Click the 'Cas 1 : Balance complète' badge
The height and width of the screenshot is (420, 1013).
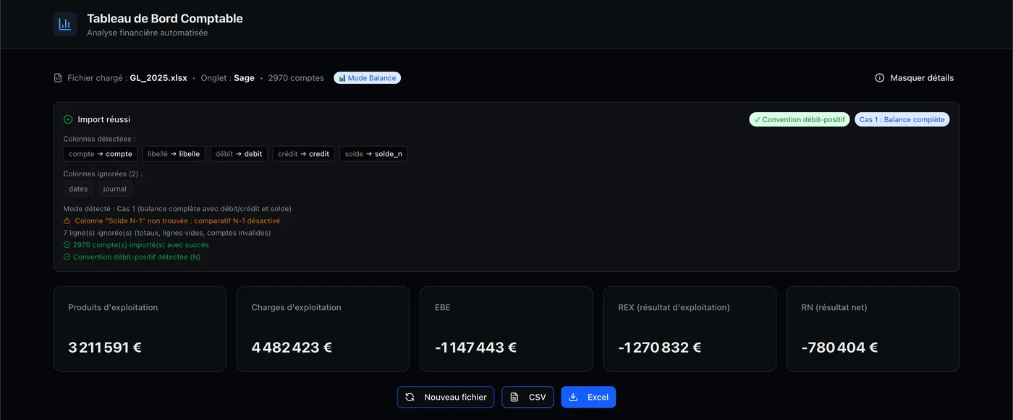pyautogui.click(x=902, y=119)
